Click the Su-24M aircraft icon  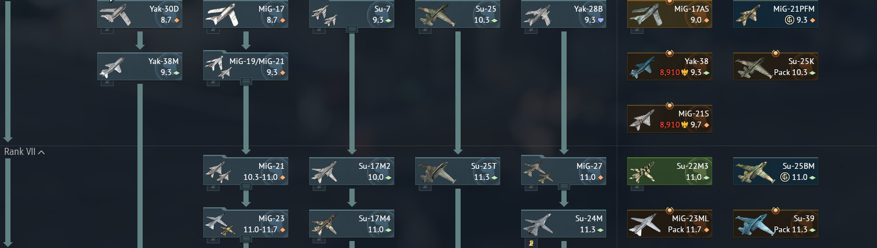[542, 224]
